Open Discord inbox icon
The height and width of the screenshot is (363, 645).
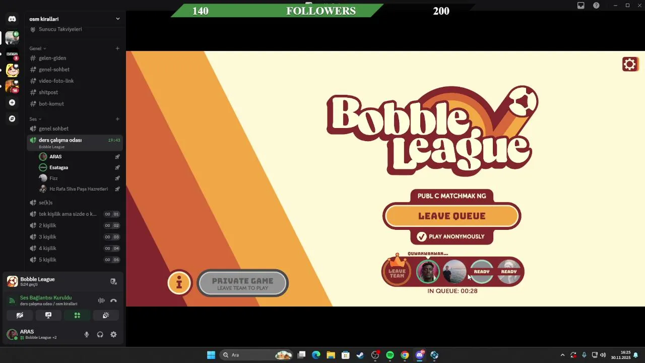[x=581, y=6]
